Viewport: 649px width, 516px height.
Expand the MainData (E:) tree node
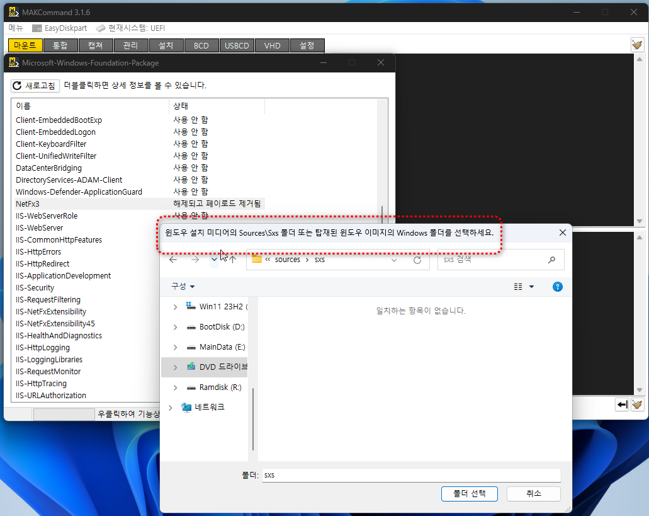click(175, 347)
